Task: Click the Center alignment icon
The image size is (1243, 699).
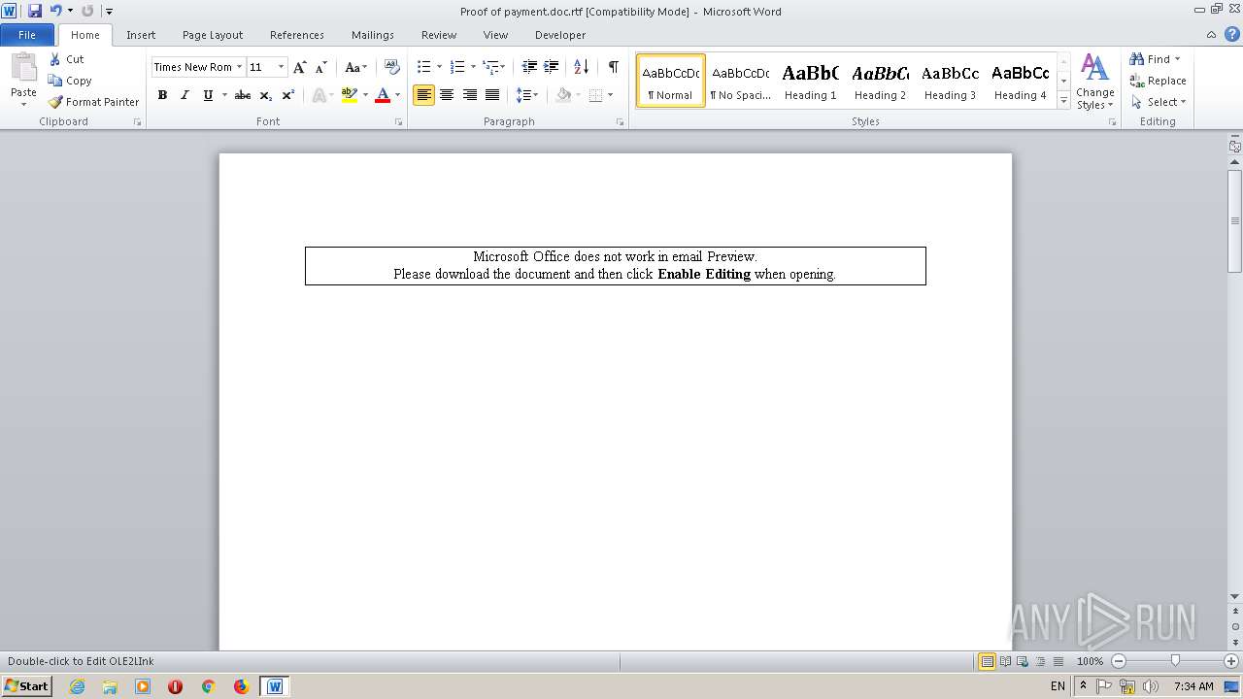Action: [x=447, y=95]
